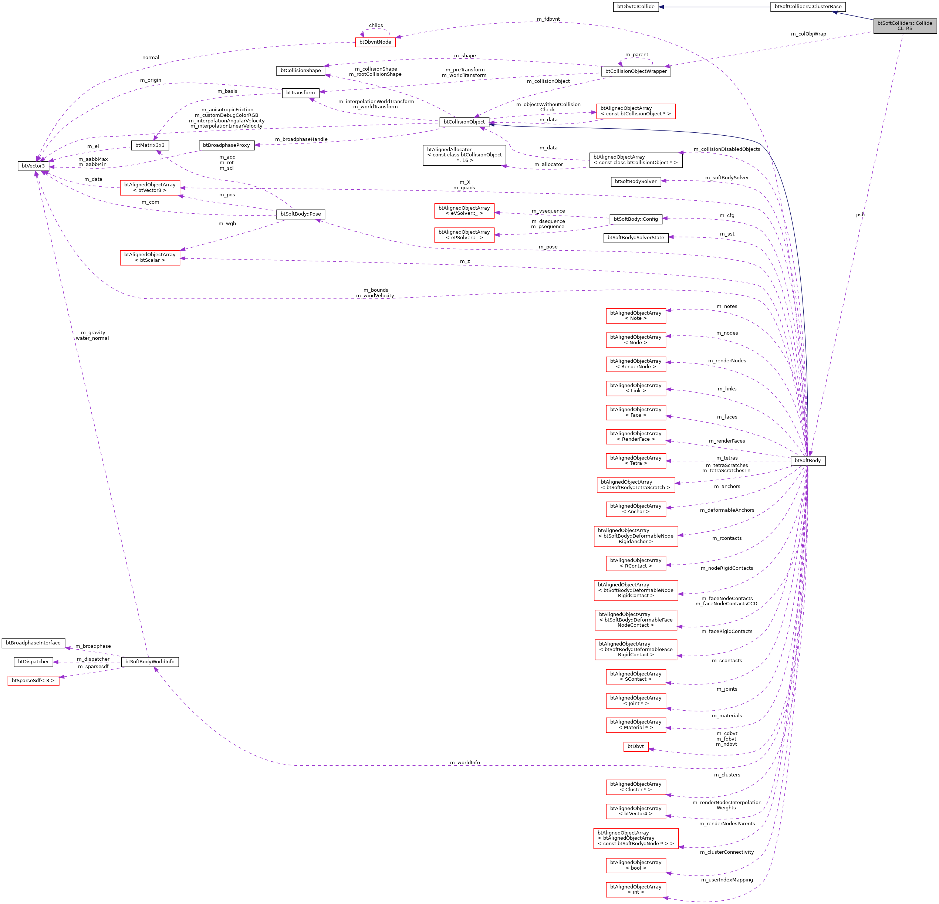Open the btSoftBodySolver node
The height and width of the screenshot is (904, 939).
click(636, 182)
